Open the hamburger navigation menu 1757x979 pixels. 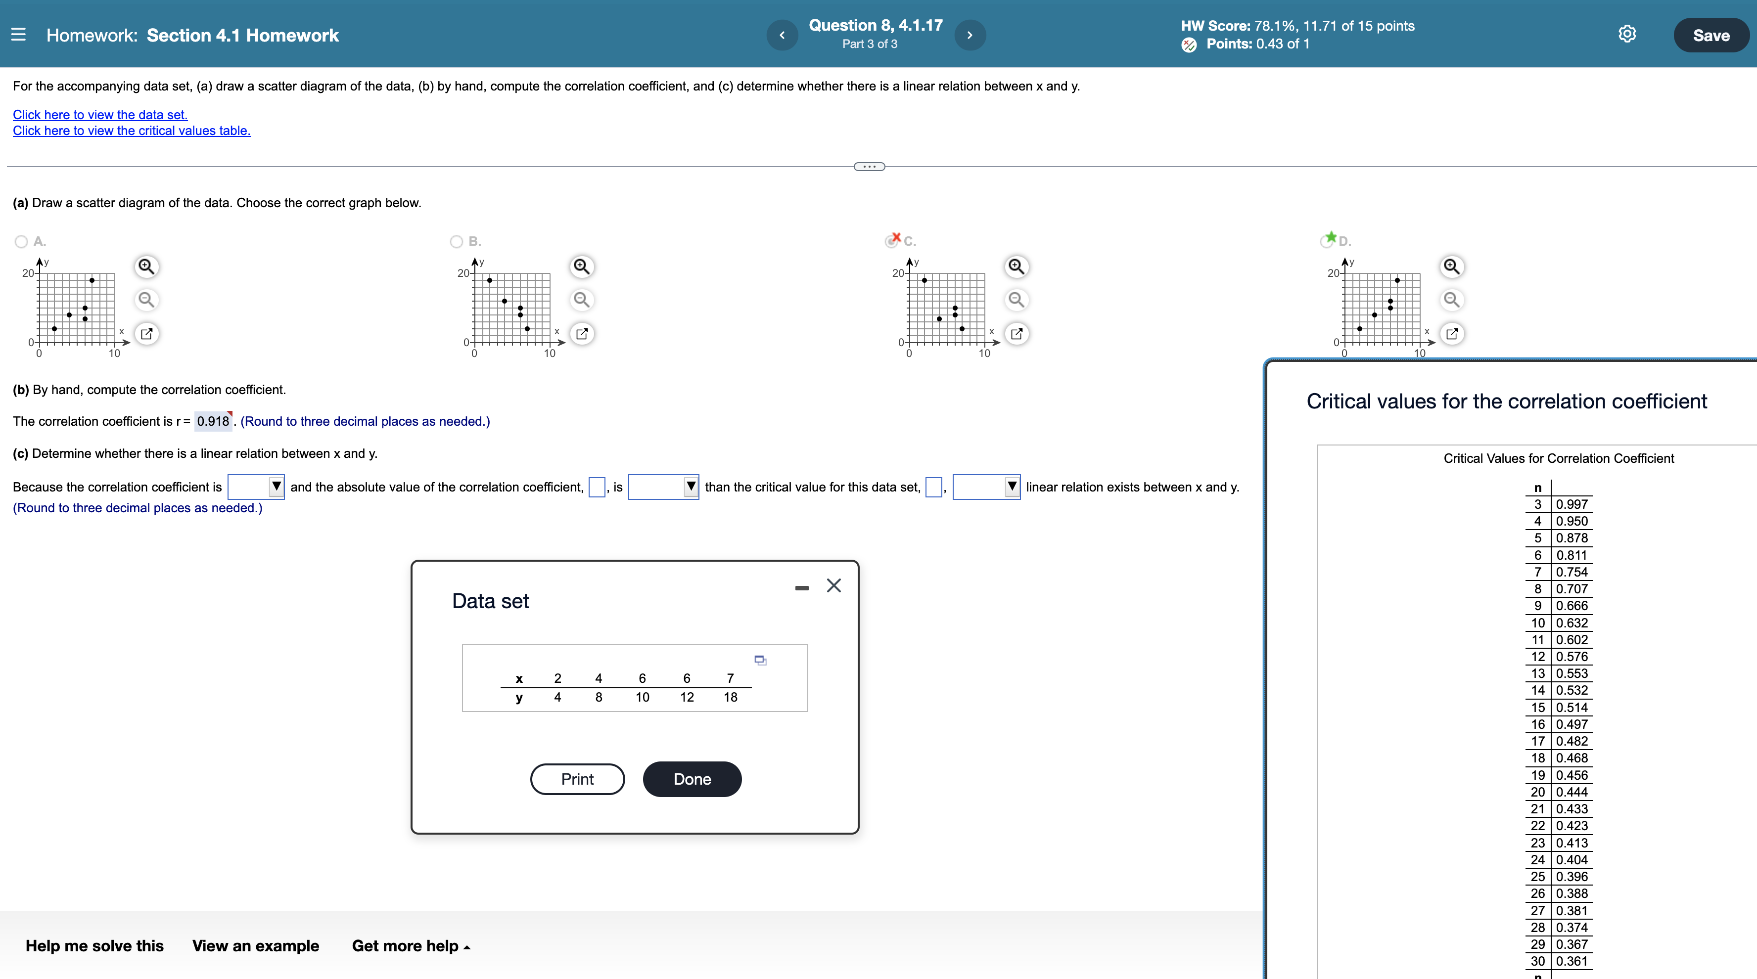tap(18, 35)
